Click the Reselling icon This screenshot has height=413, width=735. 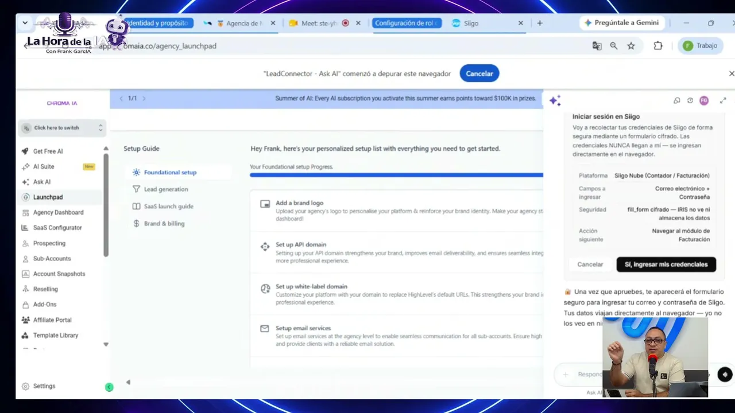25,289
